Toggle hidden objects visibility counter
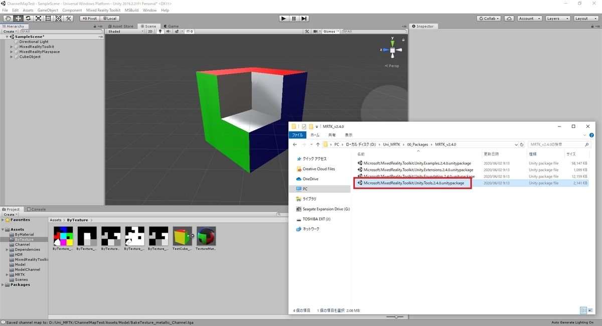Viewport: 602px width, 326px height. coord(189,31)
